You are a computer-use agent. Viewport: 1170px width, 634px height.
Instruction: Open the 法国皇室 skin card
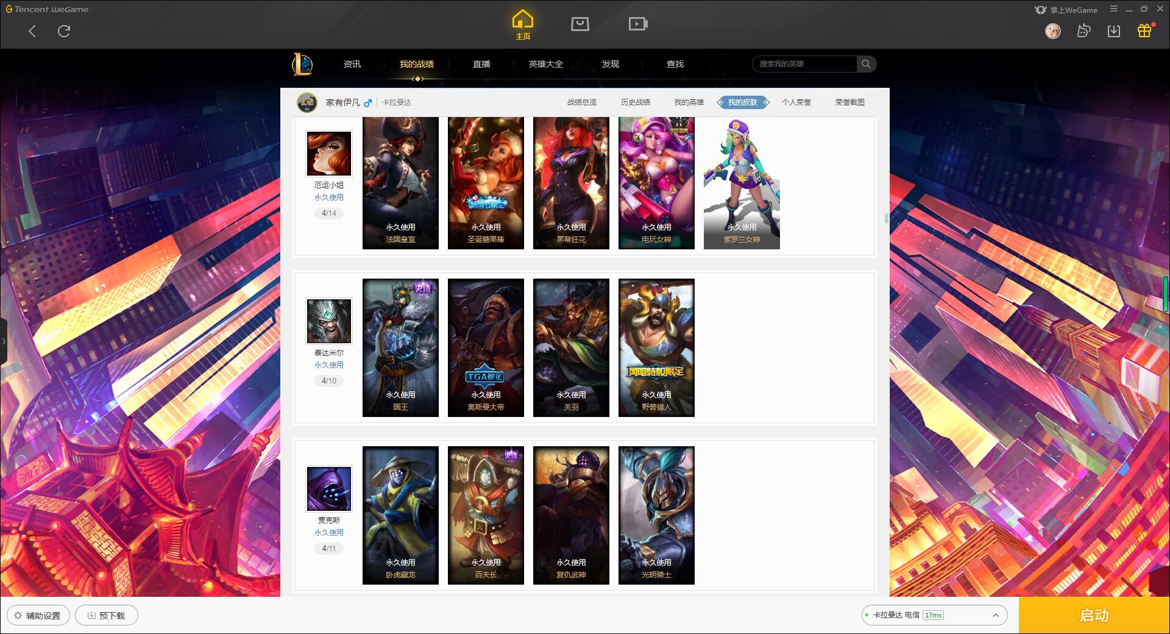(x=400, y=183)
